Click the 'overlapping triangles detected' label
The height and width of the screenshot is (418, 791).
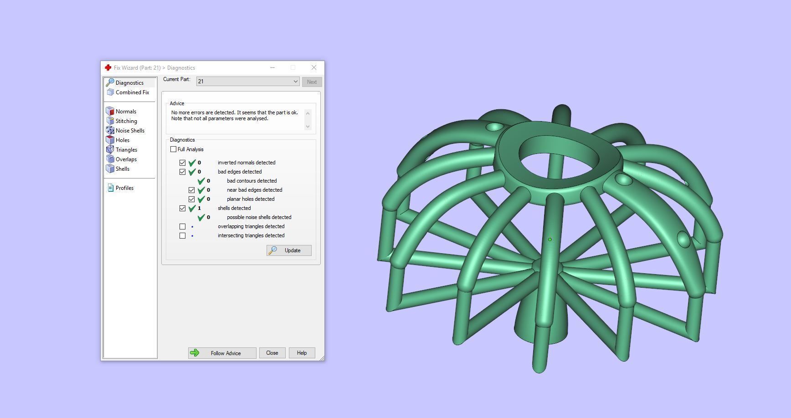[x=251, y=226]
